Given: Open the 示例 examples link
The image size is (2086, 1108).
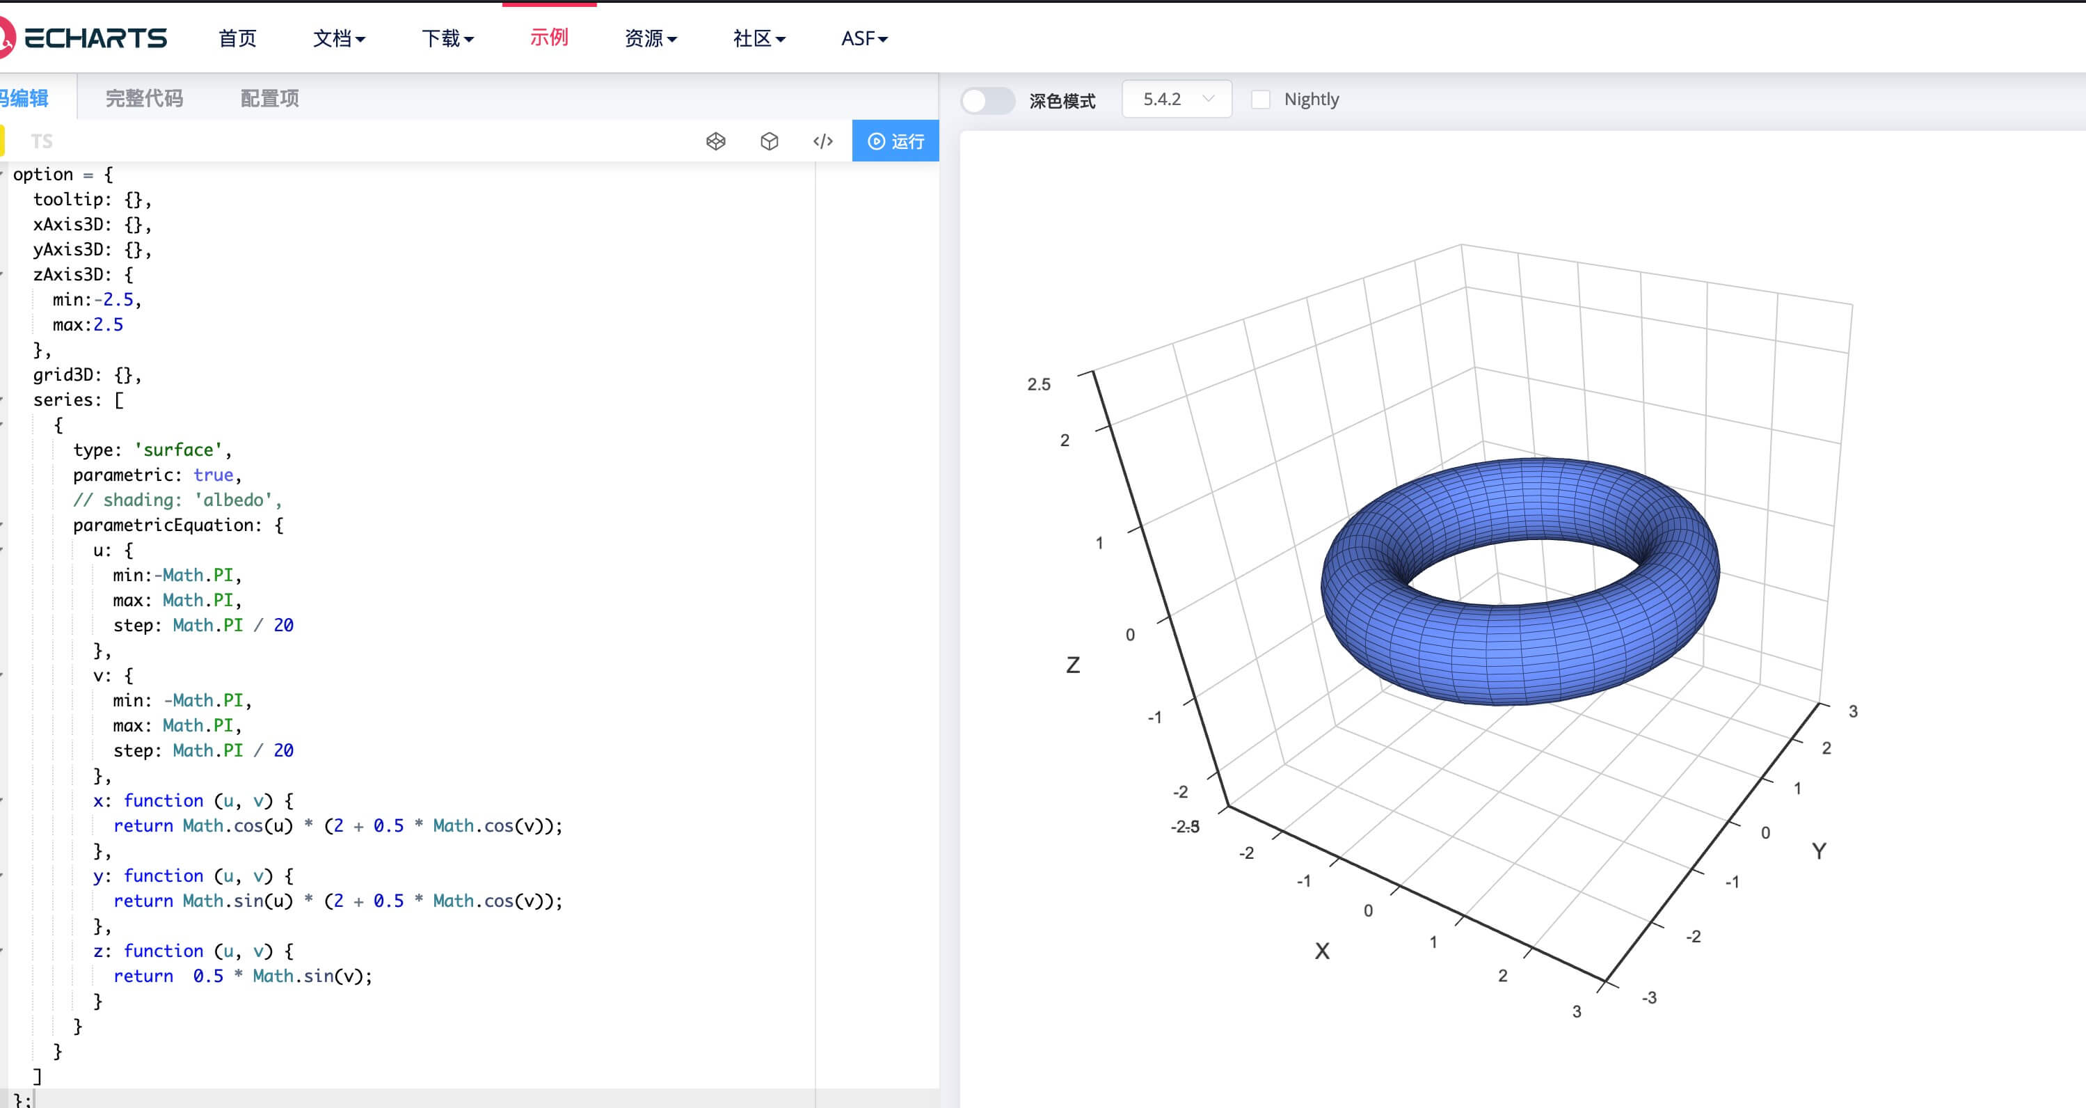Looking at the screenshot, I should pos(549,38).
